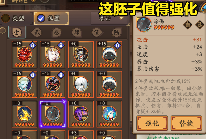Click the lock icon in 涂佛 panel
The image size is (206, 139).
pos(199,25)
